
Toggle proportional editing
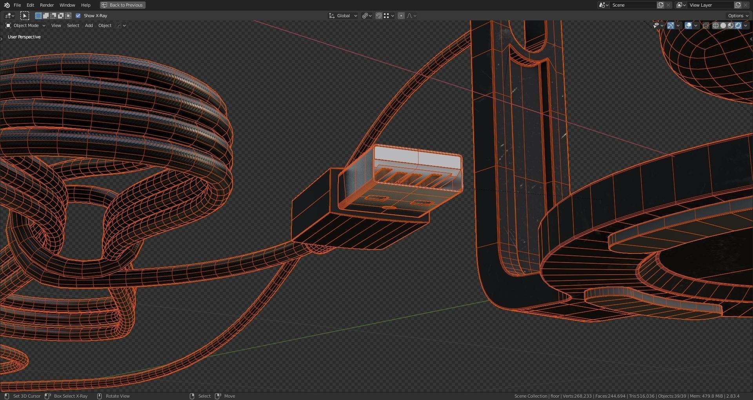(401, 16)
